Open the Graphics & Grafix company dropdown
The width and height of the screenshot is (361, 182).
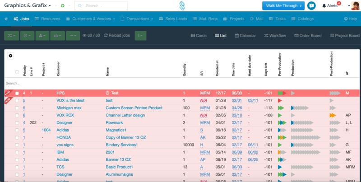click(x=28, y=5)
